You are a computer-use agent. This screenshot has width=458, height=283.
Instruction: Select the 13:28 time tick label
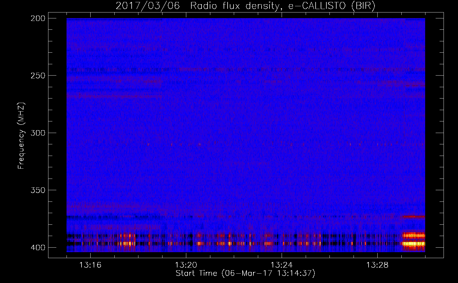click(377, 265)
